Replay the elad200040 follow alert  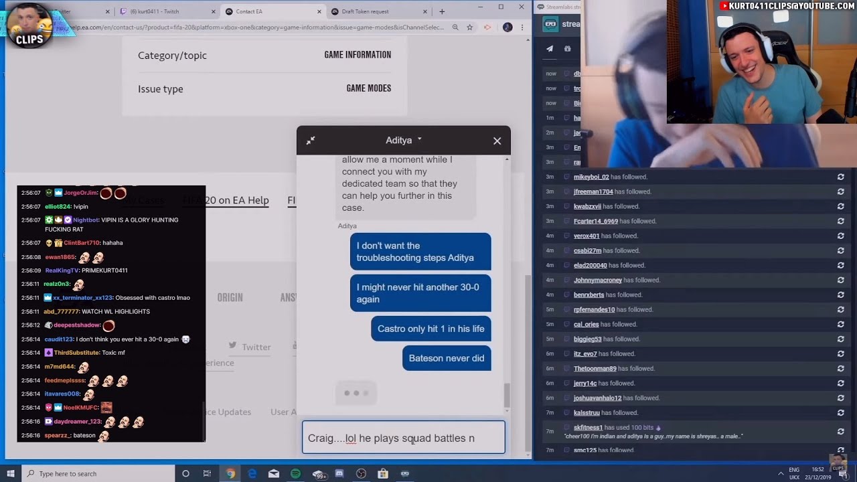pyautogui.click(x=840, y=265)
